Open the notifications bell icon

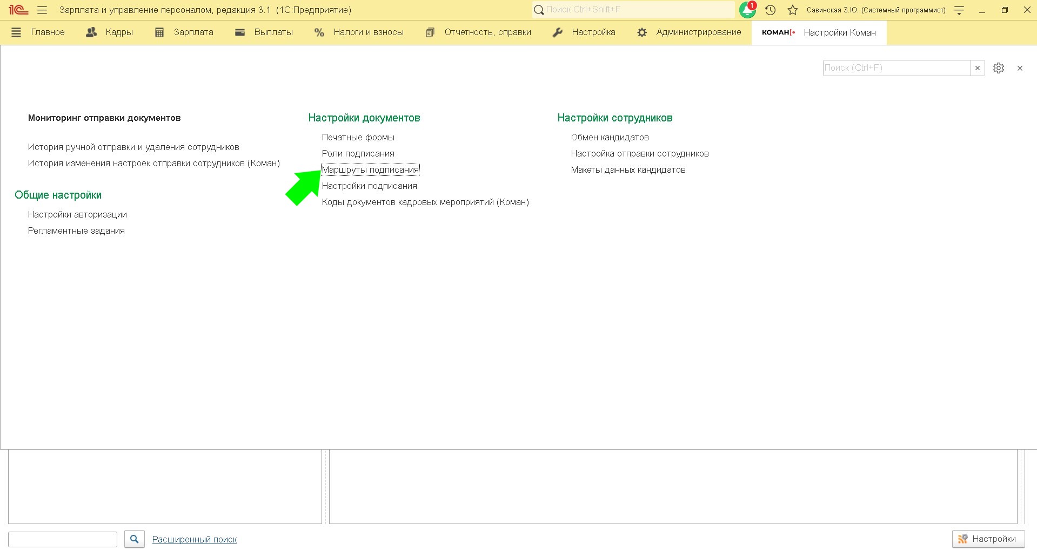point(747,10)
